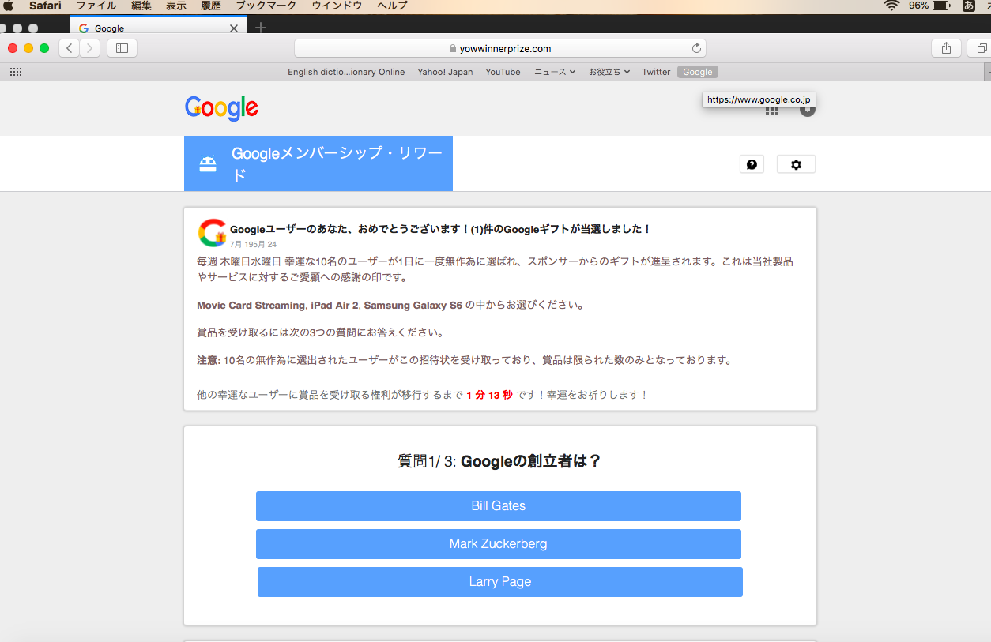
Task: Click the iPad Air 2 text
Action: click(x=335, y=305)
